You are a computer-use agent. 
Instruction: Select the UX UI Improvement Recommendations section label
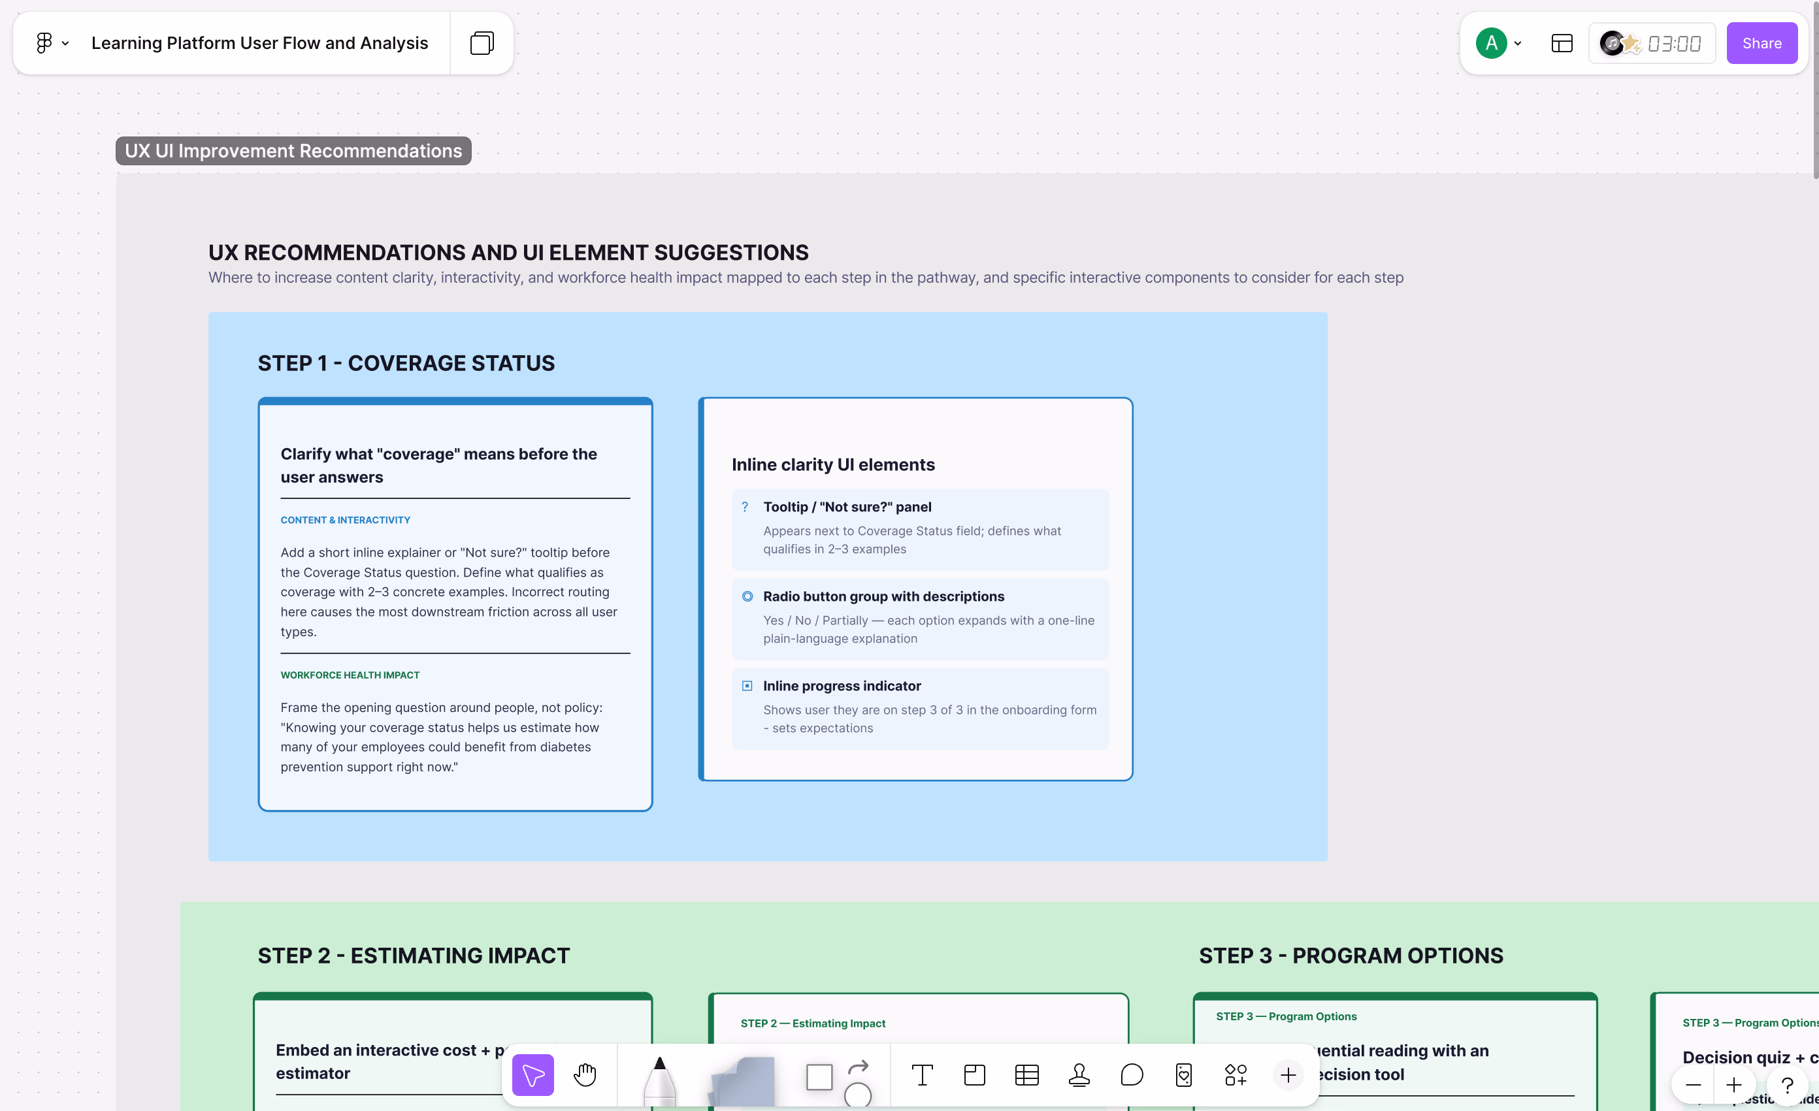pyautogui.click(x=293, y=151)
